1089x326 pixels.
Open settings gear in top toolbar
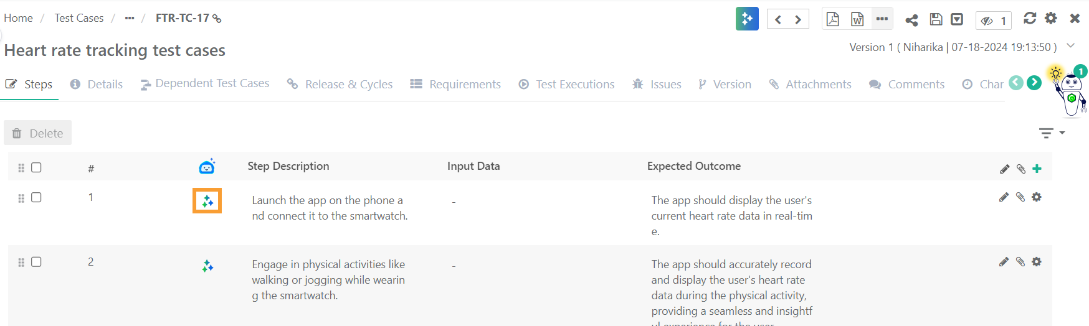tap(1051, 18)
